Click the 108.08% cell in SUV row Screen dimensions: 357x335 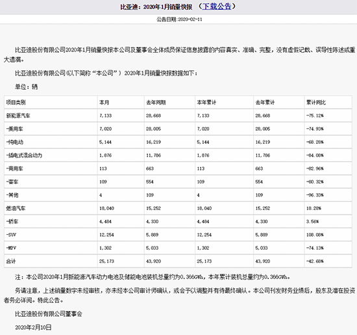pos(315,235)
